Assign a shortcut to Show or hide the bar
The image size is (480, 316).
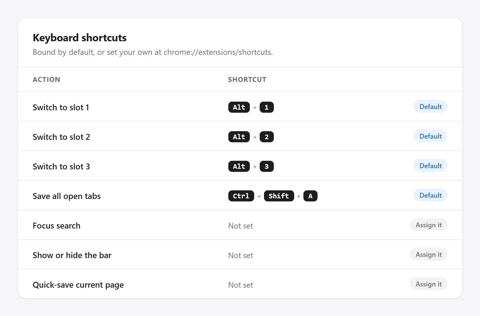(428, 254)
